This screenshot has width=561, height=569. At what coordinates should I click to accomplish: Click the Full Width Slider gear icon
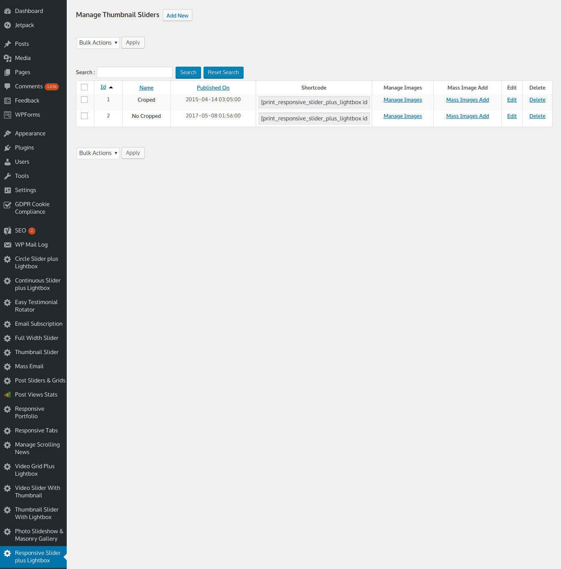(x=8, y=338)
